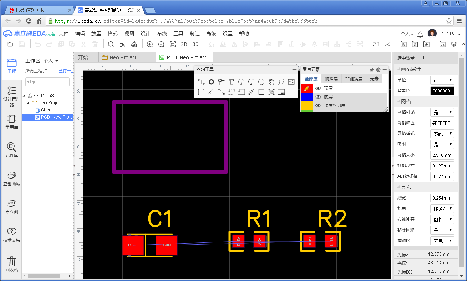
Task: Click the Gerber generate icon labeled G
Action: [415, 44]
